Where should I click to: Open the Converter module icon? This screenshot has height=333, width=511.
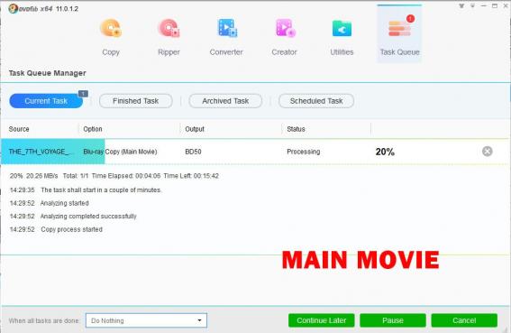click(x=227, y=29)
